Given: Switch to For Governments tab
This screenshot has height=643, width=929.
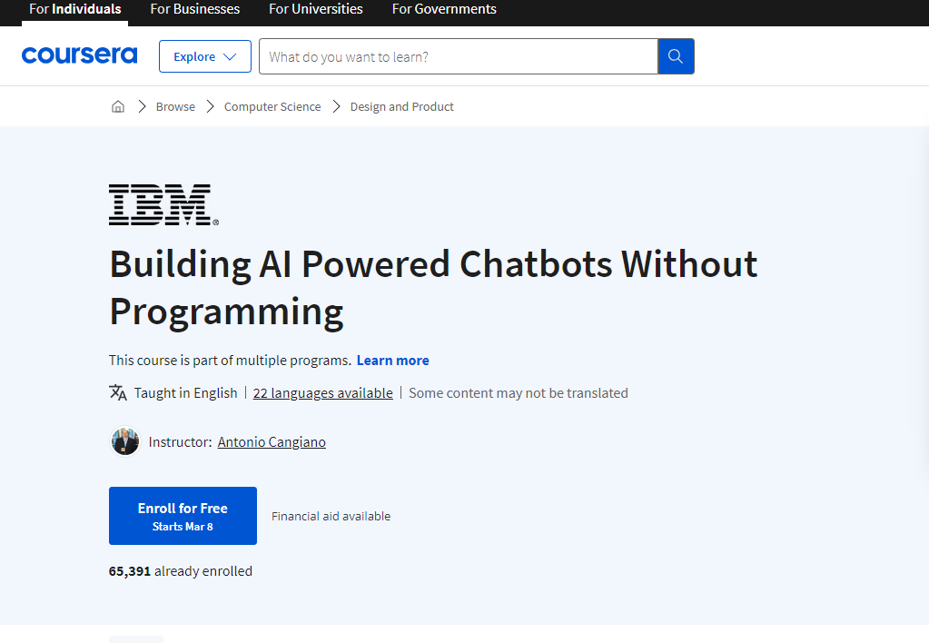Looking at the screenshot, I should coord(444,9).
